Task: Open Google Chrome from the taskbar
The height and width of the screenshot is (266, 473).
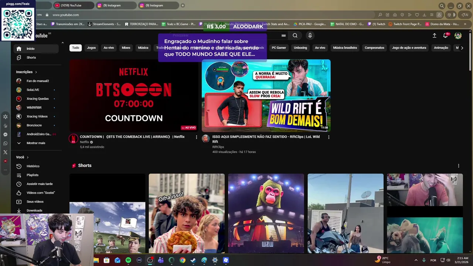Action: pos(183,260)
